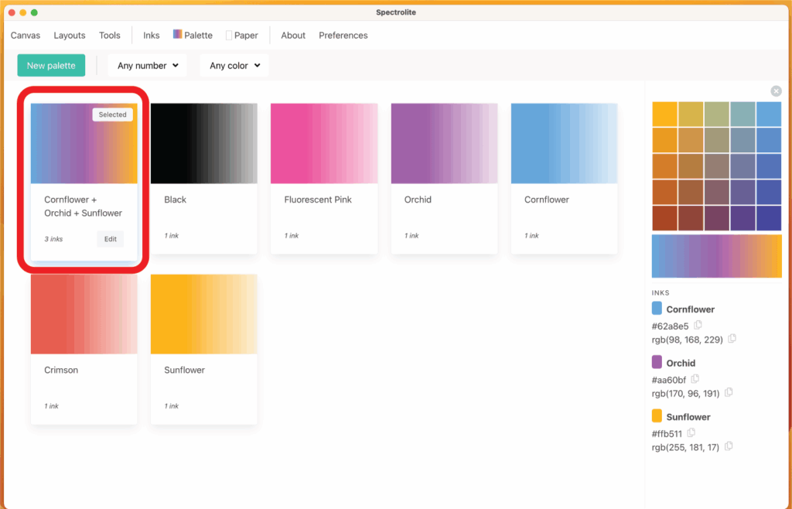Image resolution: width=792 pixels, height=509 pixels.
Task: Copy the Sunflower hex code #ffb511
Action: 691,433
